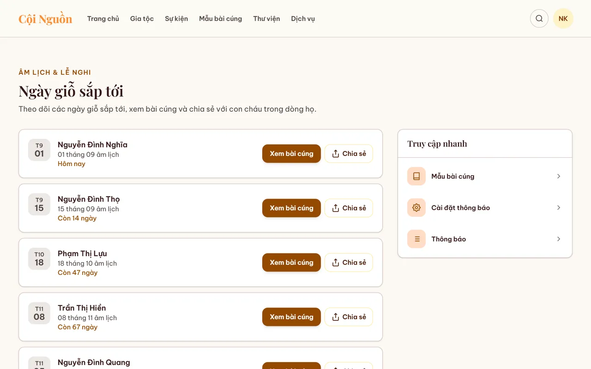Open the NK user avatar menu

click(563, 18)
